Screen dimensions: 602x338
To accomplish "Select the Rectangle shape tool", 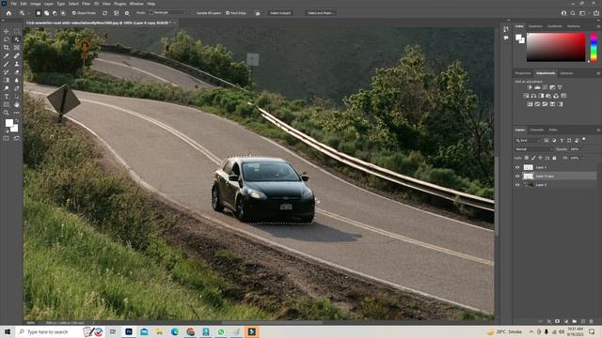I will (x=7, y=104).
